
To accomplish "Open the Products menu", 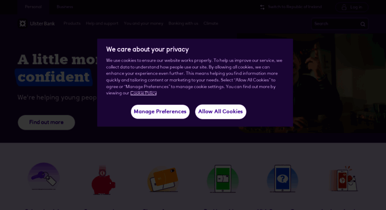I will (x=72, y=23).
